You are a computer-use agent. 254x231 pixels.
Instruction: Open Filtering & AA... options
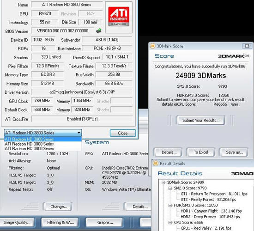(60, 222)
